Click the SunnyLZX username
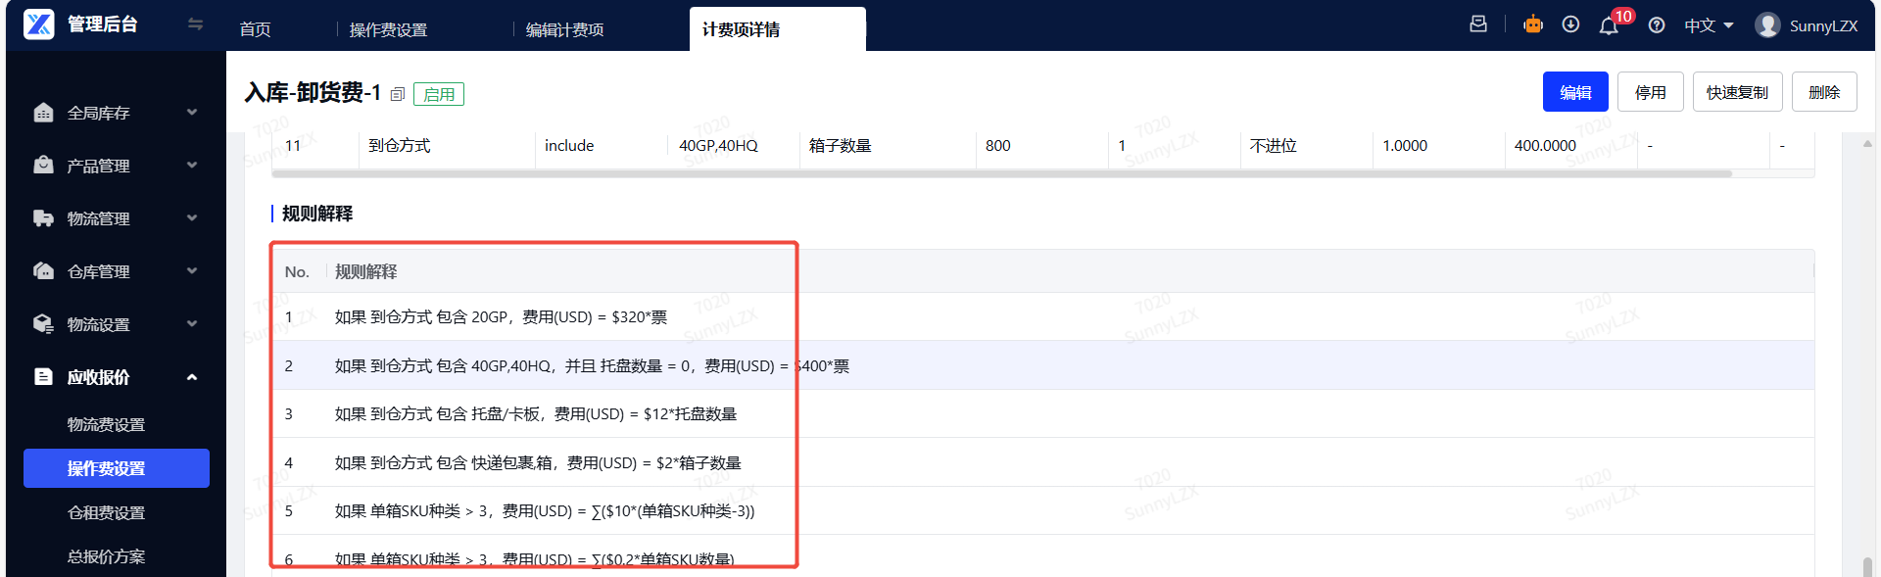The height and width of the screenshot is (577, 1881). [1823, 25]
